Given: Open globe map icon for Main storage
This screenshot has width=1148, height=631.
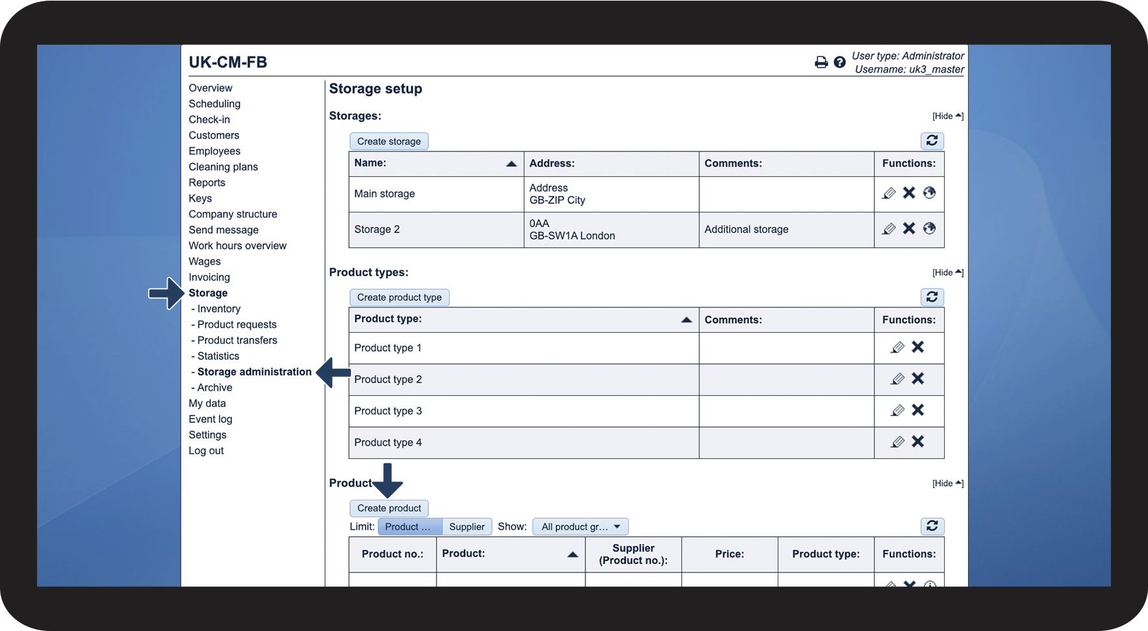Looking at the screenshot, I should point(930,193).
